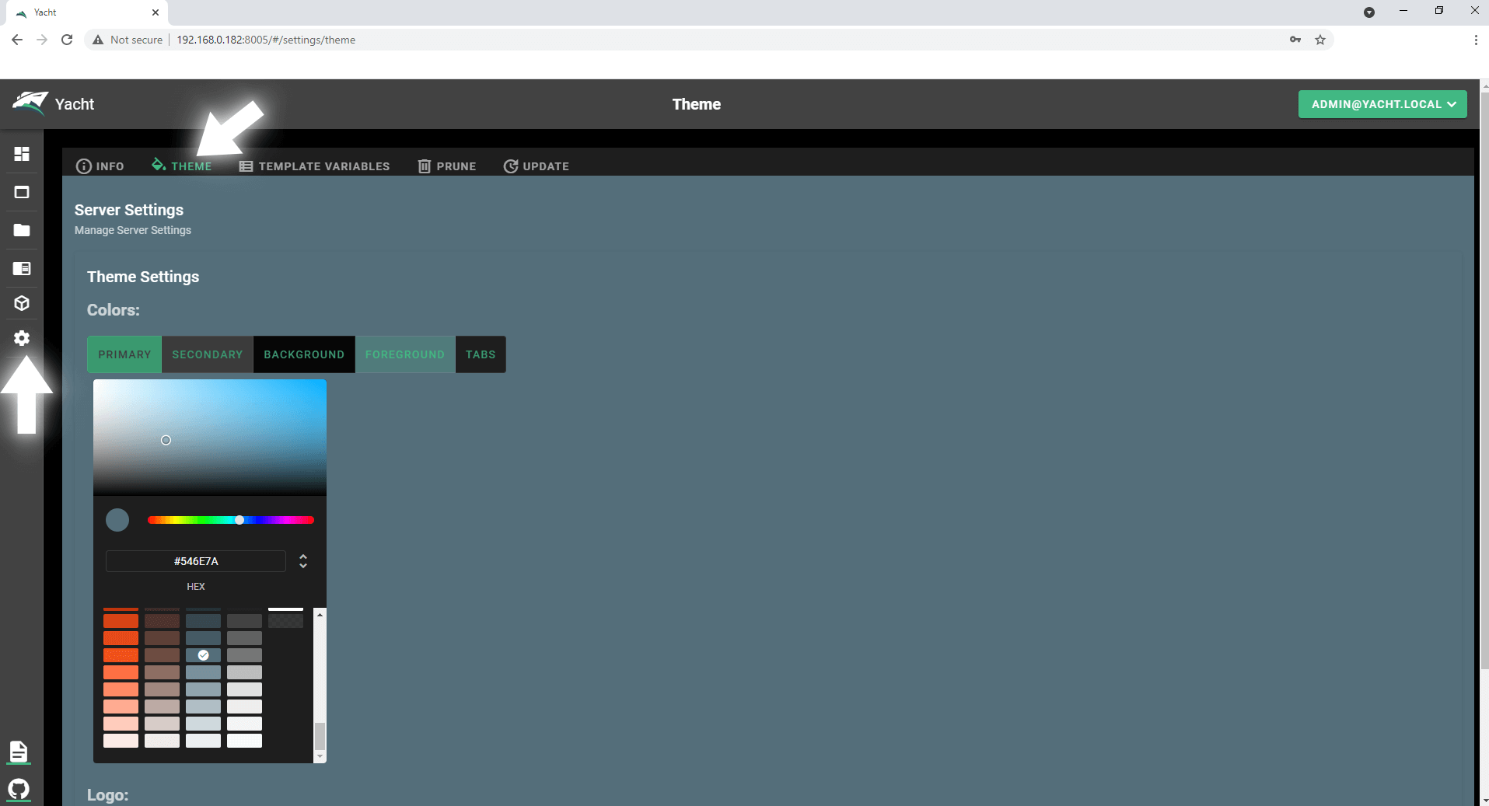1489x806 pixels.
Task: Open the Settings gear icon in the sidebar
Action: point(22,338)
